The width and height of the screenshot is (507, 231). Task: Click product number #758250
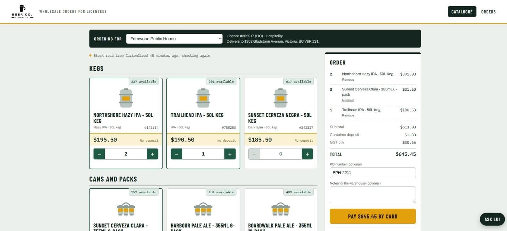tap(229, 127)
